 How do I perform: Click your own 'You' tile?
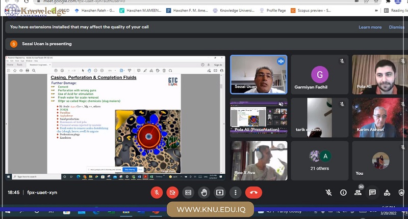click(380, 161)
